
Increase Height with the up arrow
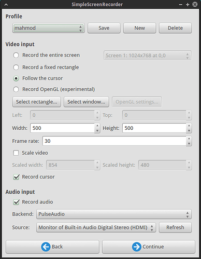(189, 126)
